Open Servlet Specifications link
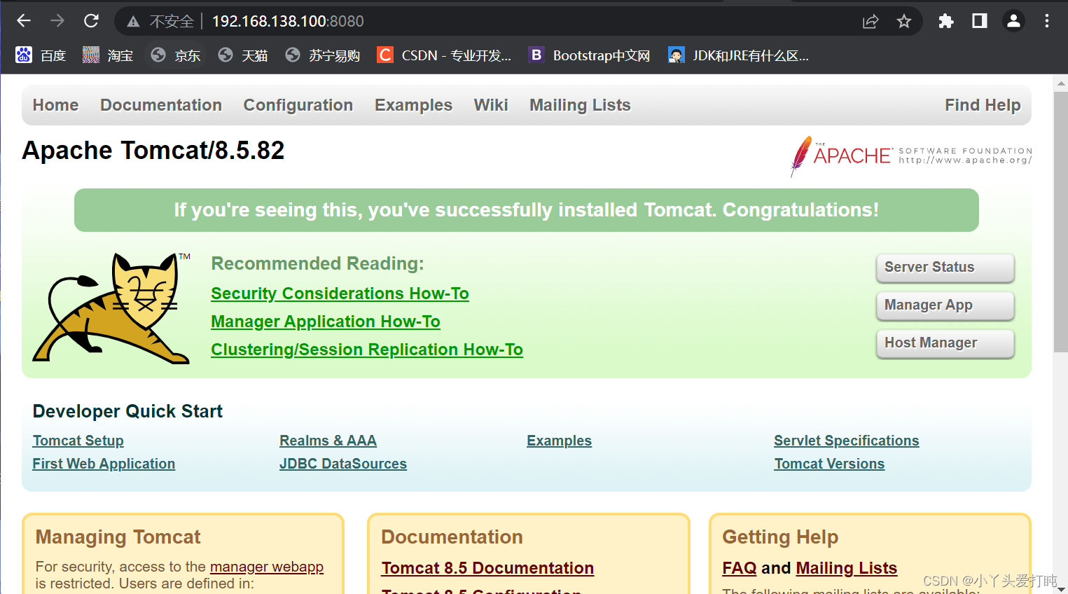 pyautogui.click(x=846, y=441)
